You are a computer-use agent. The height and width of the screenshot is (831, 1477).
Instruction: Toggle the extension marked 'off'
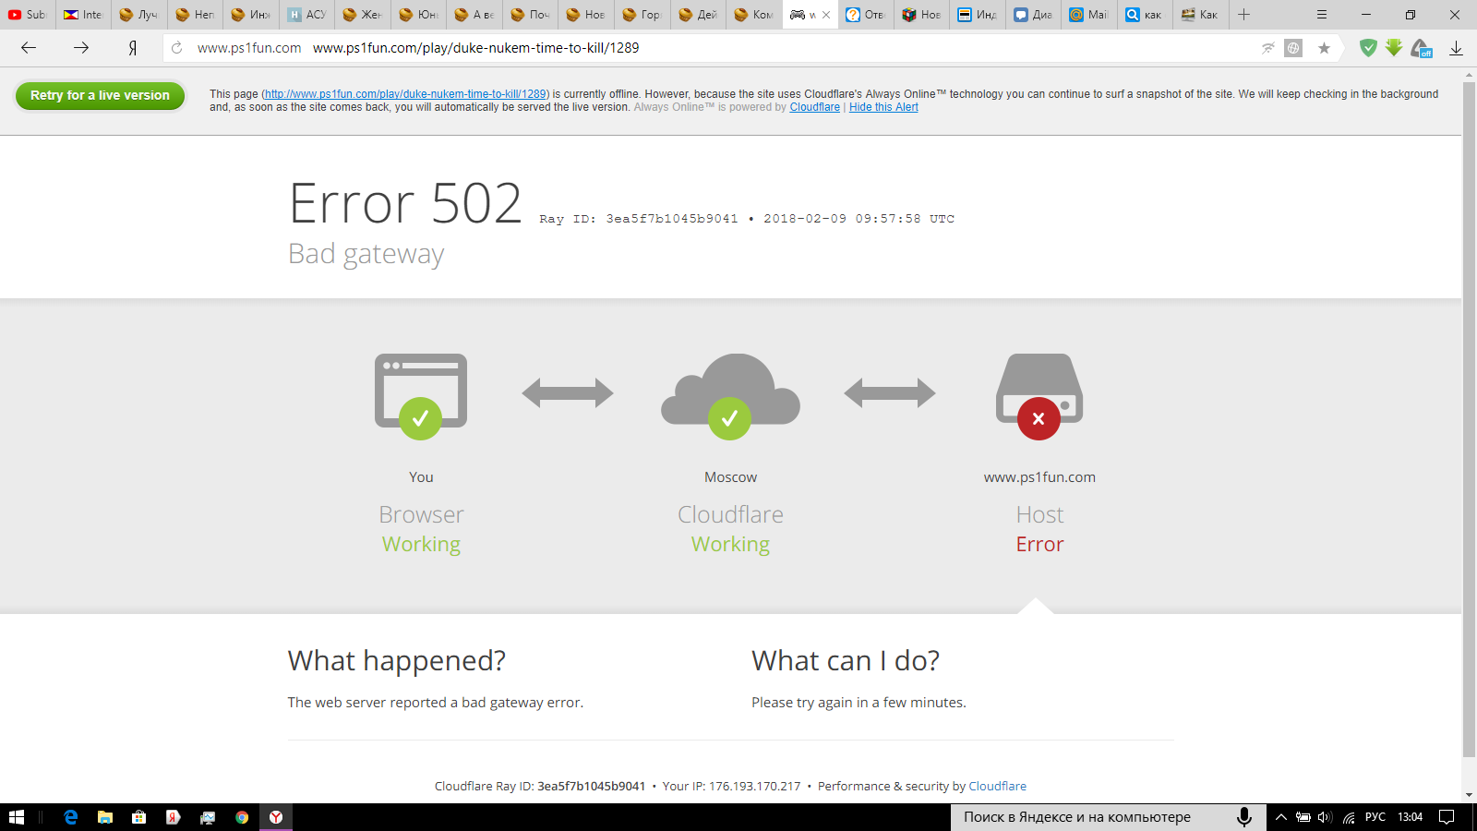coord(1422,48)
